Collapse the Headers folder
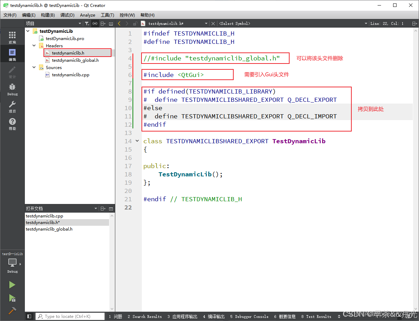The height and width of the screenshot is (321, 419). [x=34, y=46]
